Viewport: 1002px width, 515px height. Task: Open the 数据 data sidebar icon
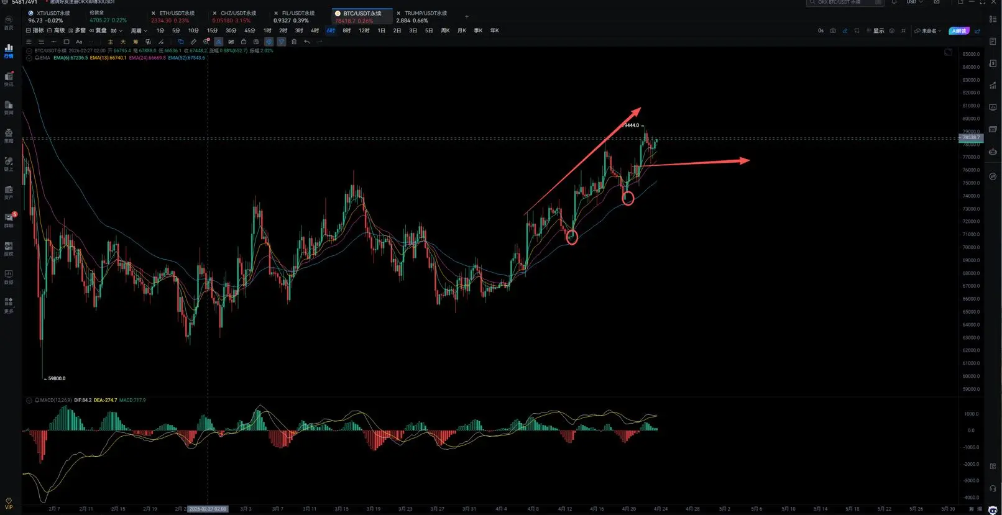[x=9, y=276]
